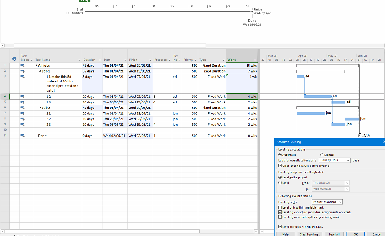This screenshot has width=385, height=236.
Task: Open Work column filter arrow
Action: point(255,60)
